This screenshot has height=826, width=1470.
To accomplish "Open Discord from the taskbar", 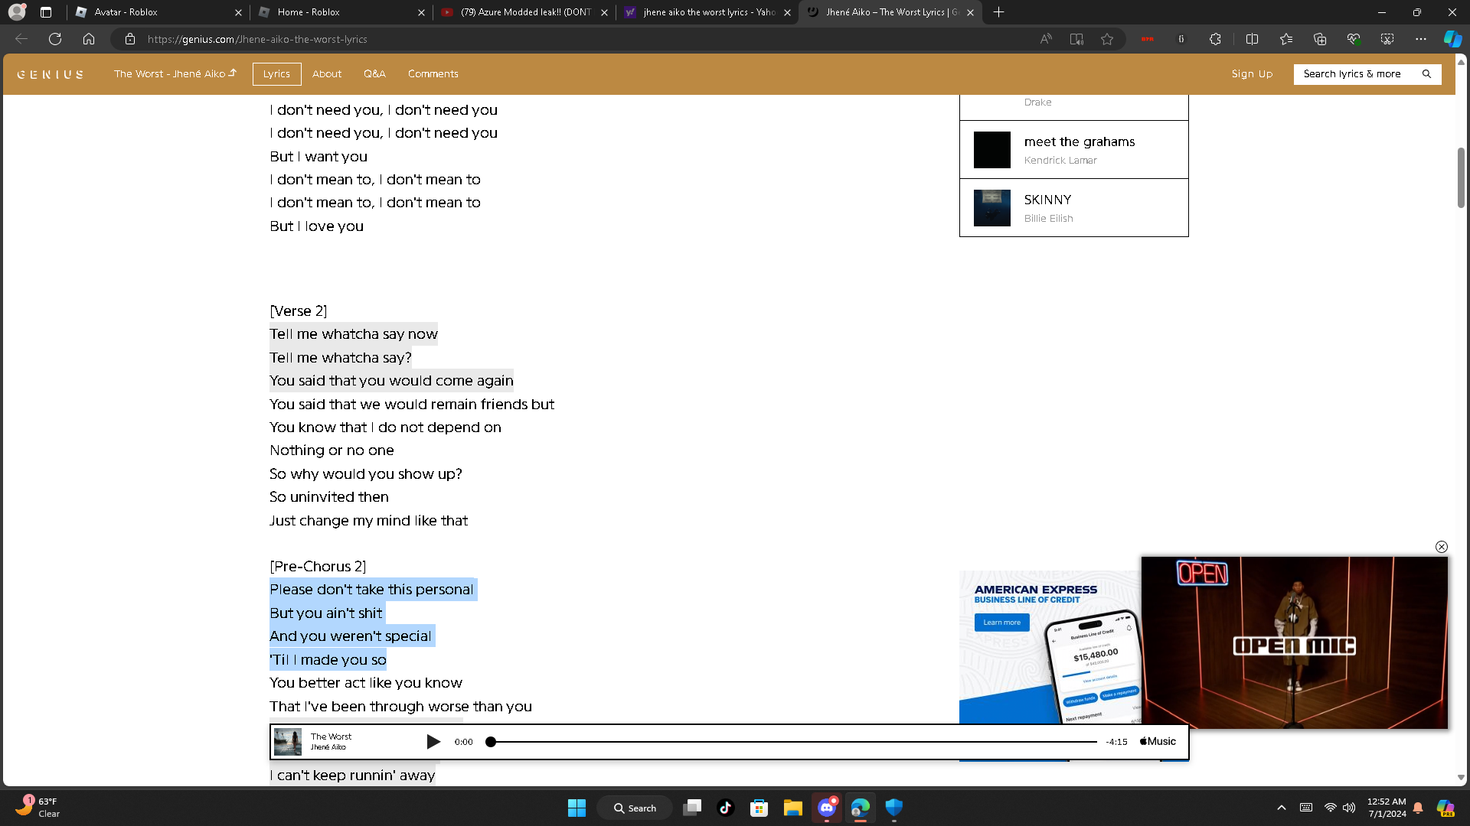I will coord(827,808).
